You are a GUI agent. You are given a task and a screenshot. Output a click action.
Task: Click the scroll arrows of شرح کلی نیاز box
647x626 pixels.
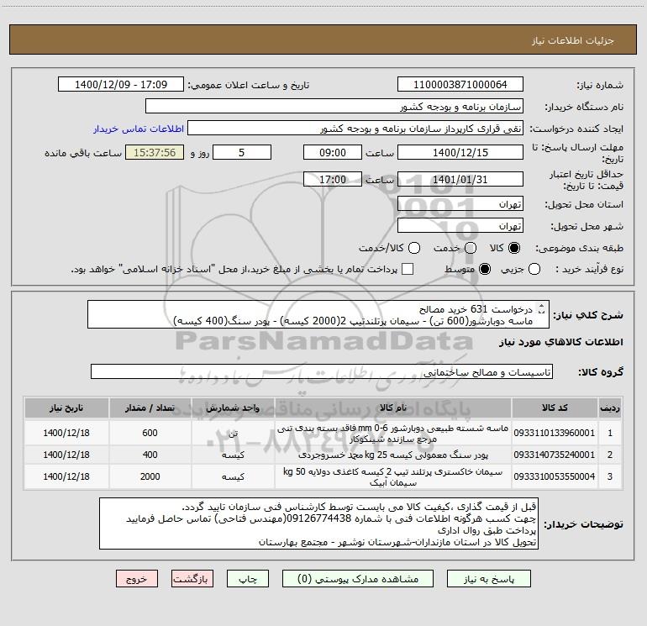[541, 308]
